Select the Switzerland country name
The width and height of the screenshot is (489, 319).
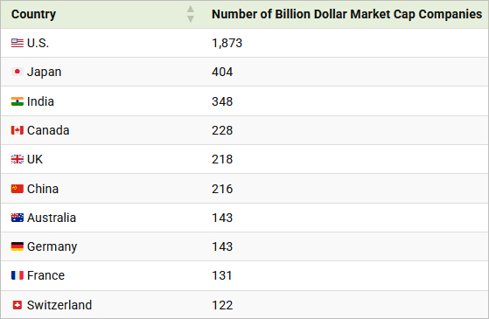pos(59,305)
